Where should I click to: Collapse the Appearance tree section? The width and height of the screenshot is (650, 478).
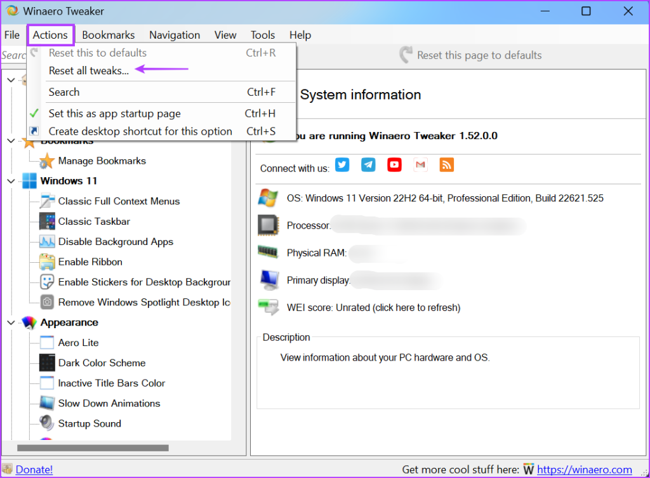[11, 322]
